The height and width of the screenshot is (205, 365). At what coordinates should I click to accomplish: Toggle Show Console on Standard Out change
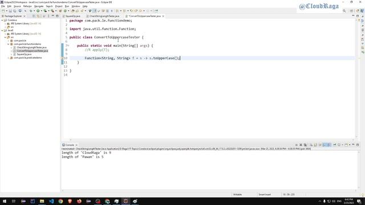(325, 145)
